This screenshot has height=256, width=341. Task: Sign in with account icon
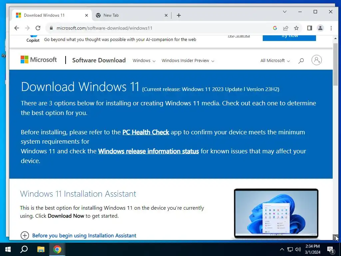point(317,60)
